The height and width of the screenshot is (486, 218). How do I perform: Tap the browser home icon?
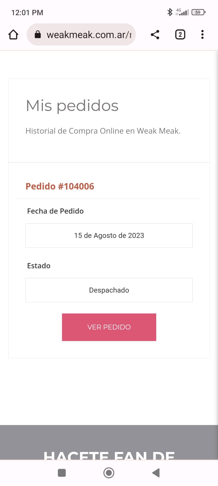click(x=13, y=35)
